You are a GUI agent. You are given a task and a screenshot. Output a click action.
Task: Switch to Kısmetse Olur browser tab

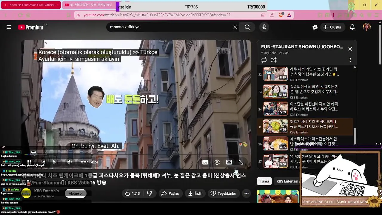[x=31, y=5]
